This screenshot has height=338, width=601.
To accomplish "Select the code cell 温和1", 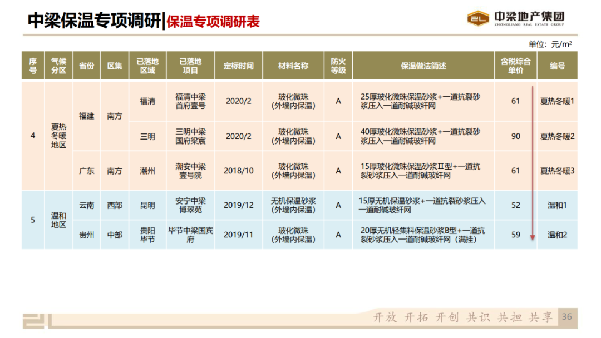I will point(557,205).
